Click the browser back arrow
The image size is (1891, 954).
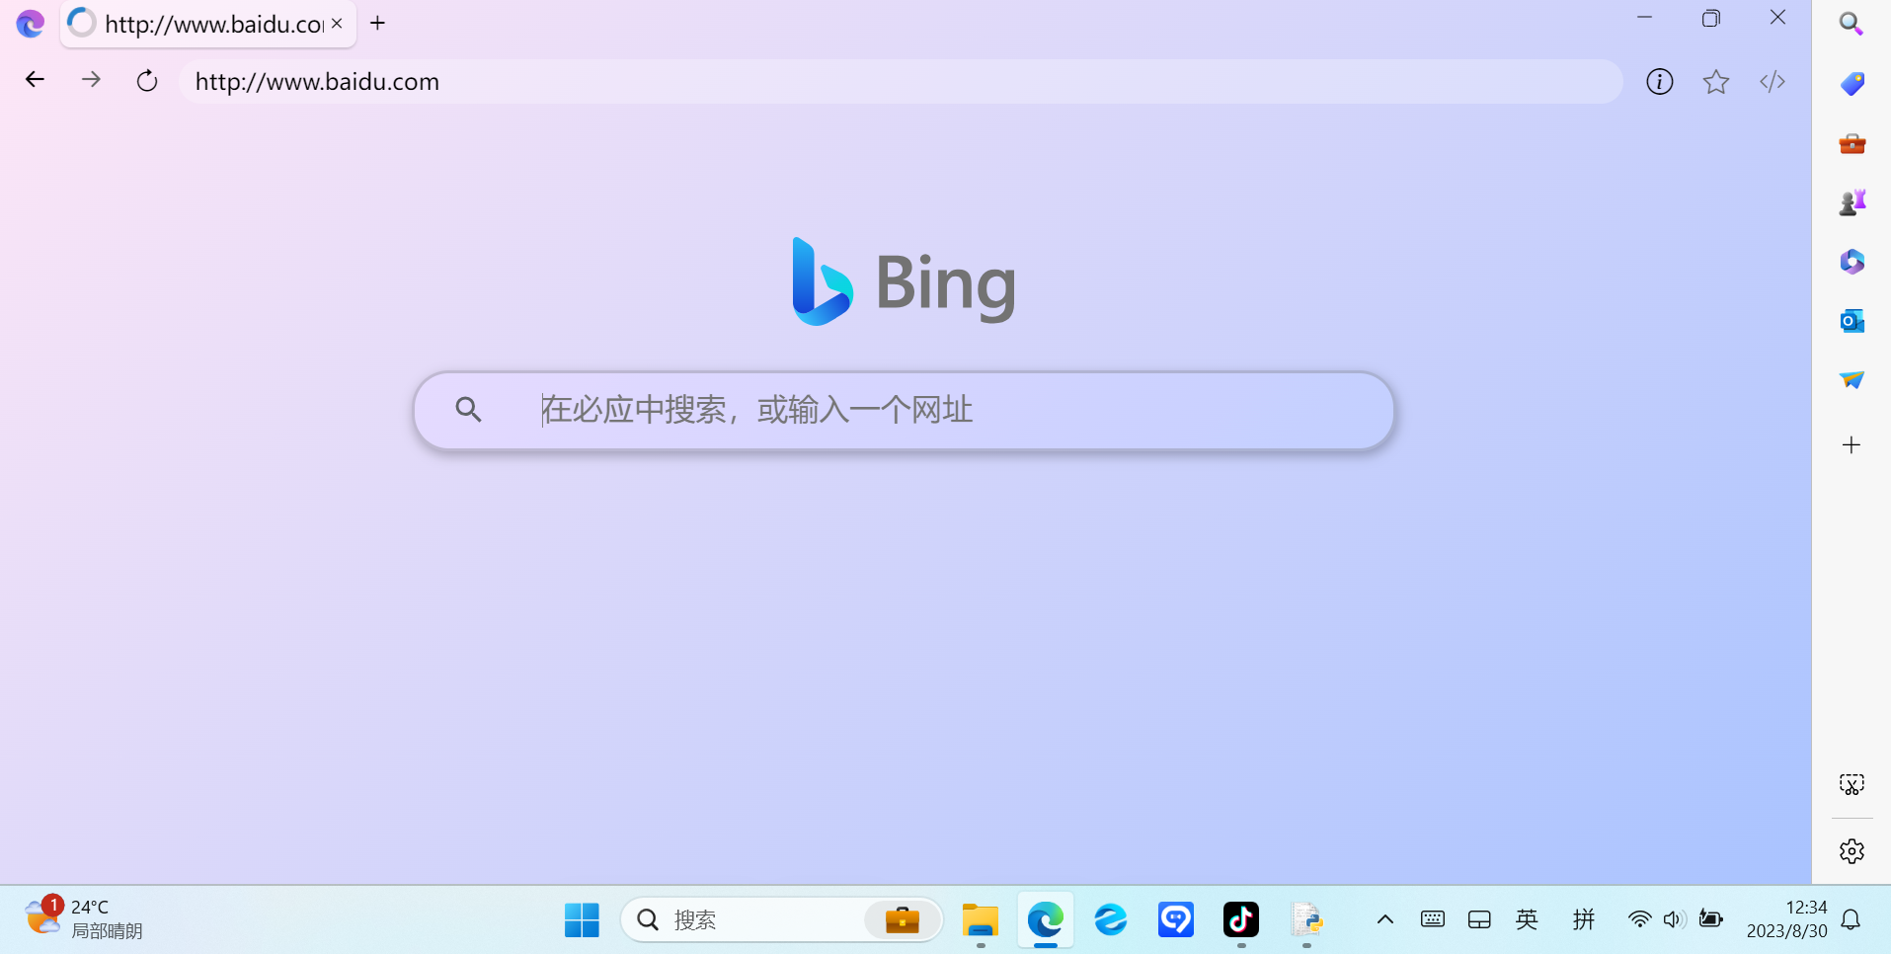tap(35, 80)
